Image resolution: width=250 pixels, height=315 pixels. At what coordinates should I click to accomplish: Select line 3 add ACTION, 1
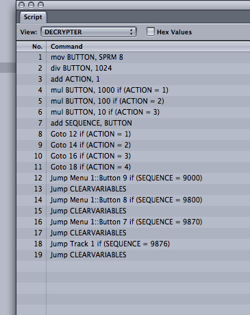coord(134,79)
